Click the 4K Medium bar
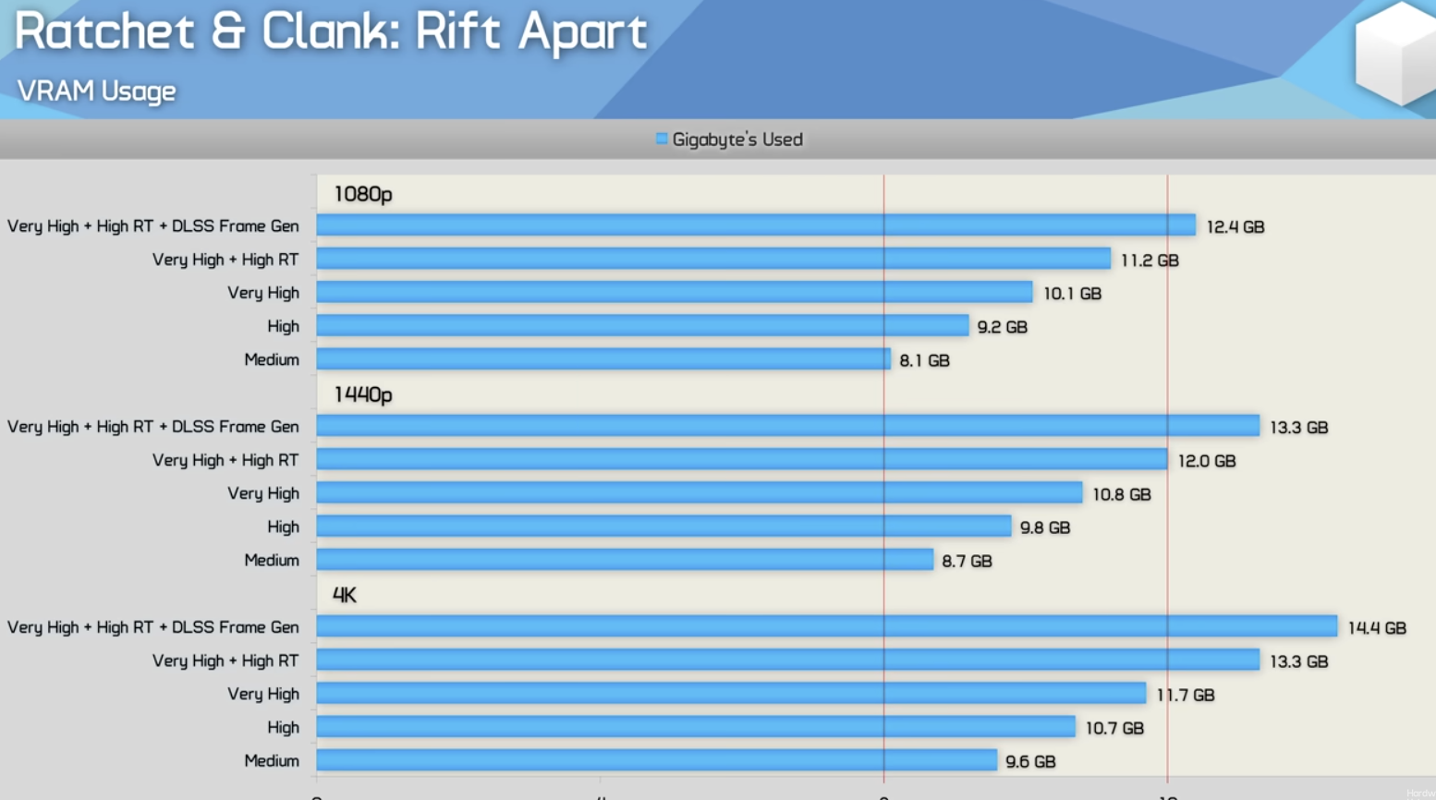The width and height of the screenshot is (1436, 800). [657, 759]
